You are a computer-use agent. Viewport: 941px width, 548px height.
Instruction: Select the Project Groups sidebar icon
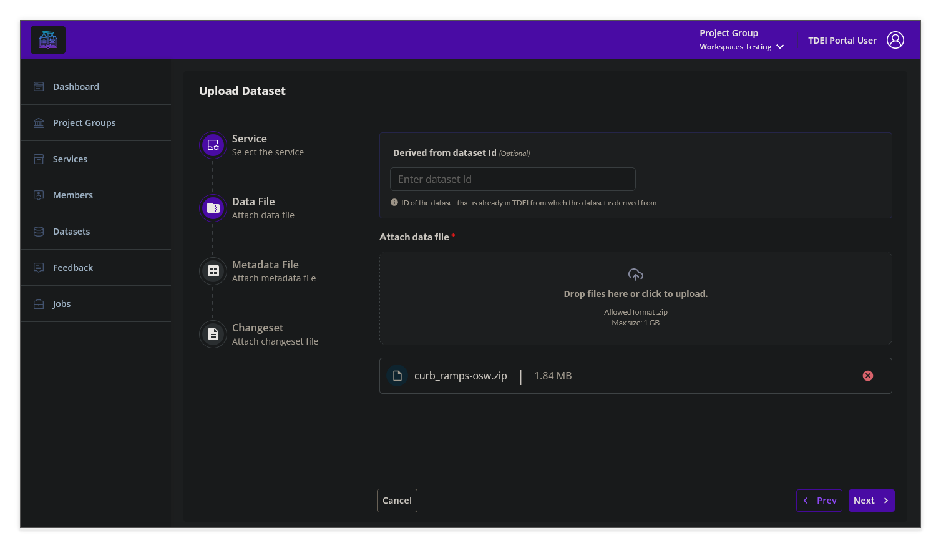pos(38,122)
